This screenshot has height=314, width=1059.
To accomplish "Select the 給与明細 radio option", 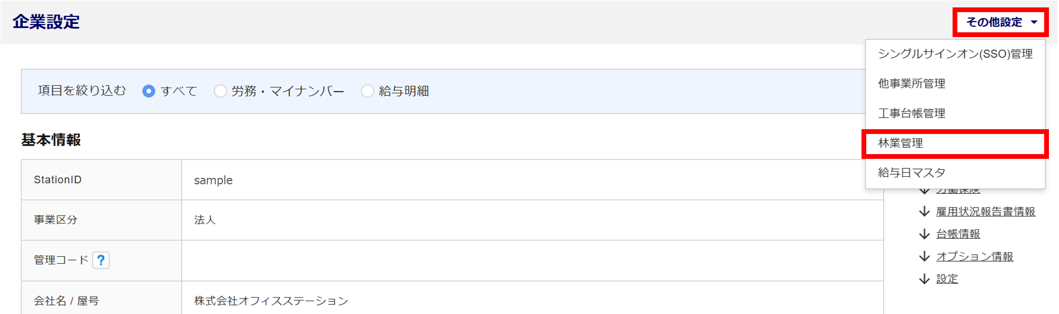I will point(367,91).
